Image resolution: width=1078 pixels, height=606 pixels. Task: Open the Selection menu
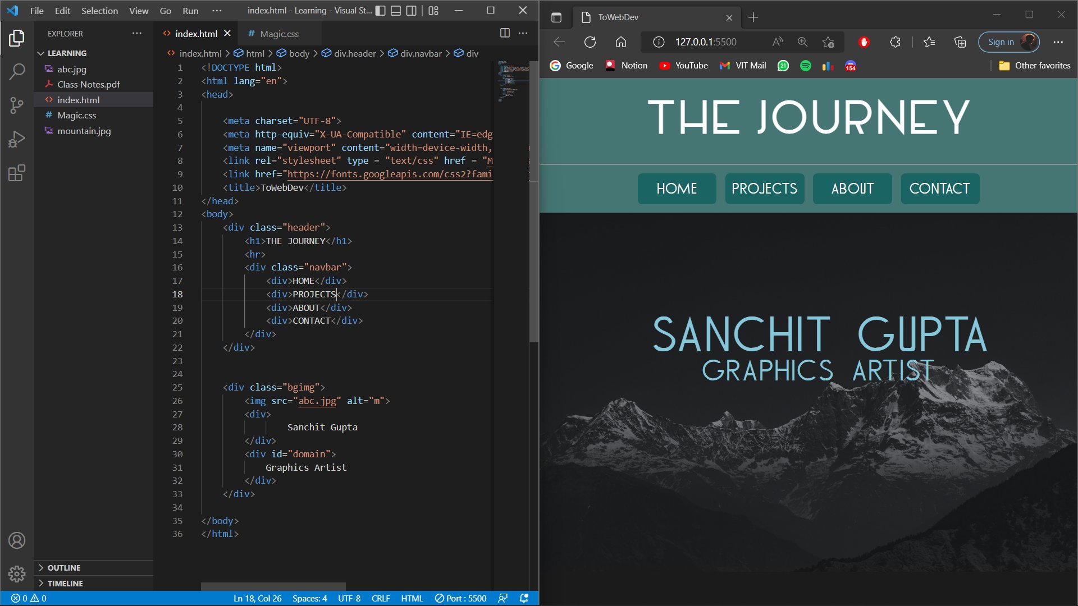click(99, 11)
